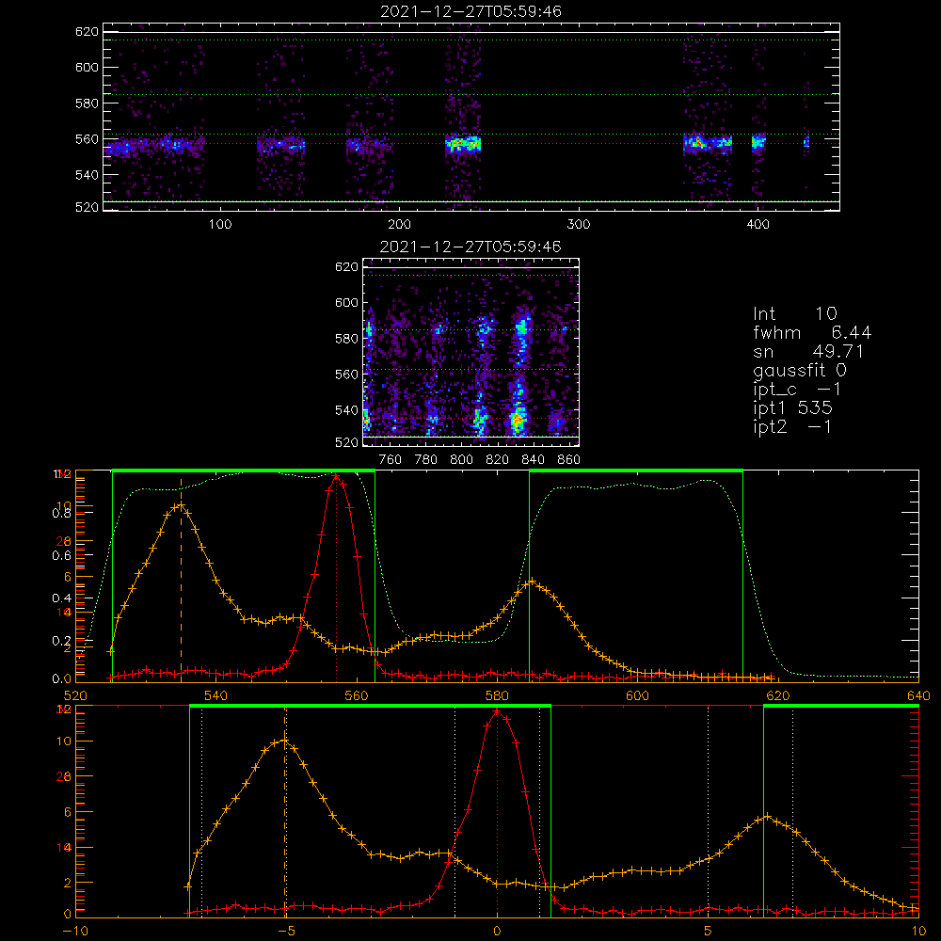Click the 'gaussfit 0' parameter line
This screenshot has width=941, height=941.
pos(800,371)
